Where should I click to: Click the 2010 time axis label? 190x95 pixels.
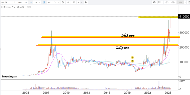coord(66,93)
